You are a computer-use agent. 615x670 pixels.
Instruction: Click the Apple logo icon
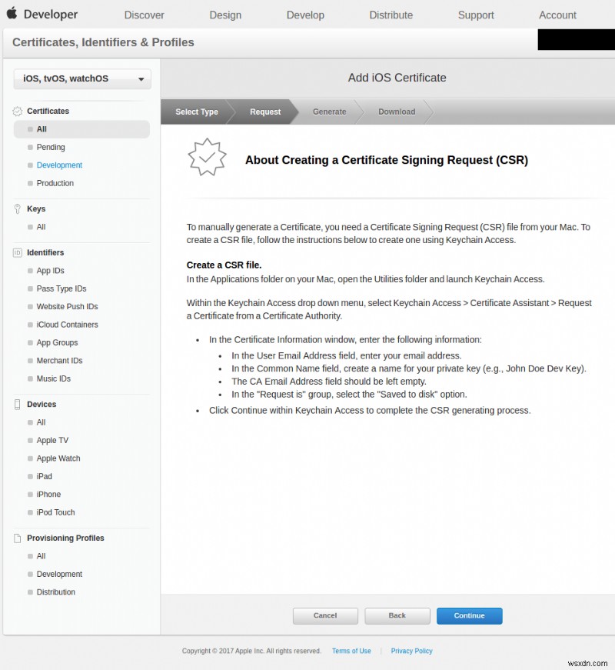tap(12, 13)
